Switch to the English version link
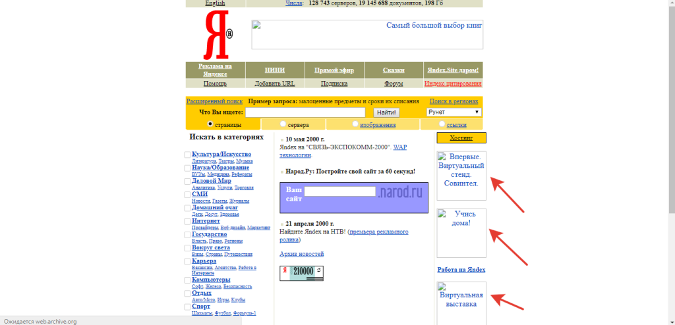 click(x=215, y=3)
